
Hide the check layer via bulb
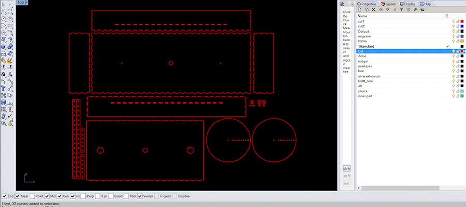click(x=453, y=91)
